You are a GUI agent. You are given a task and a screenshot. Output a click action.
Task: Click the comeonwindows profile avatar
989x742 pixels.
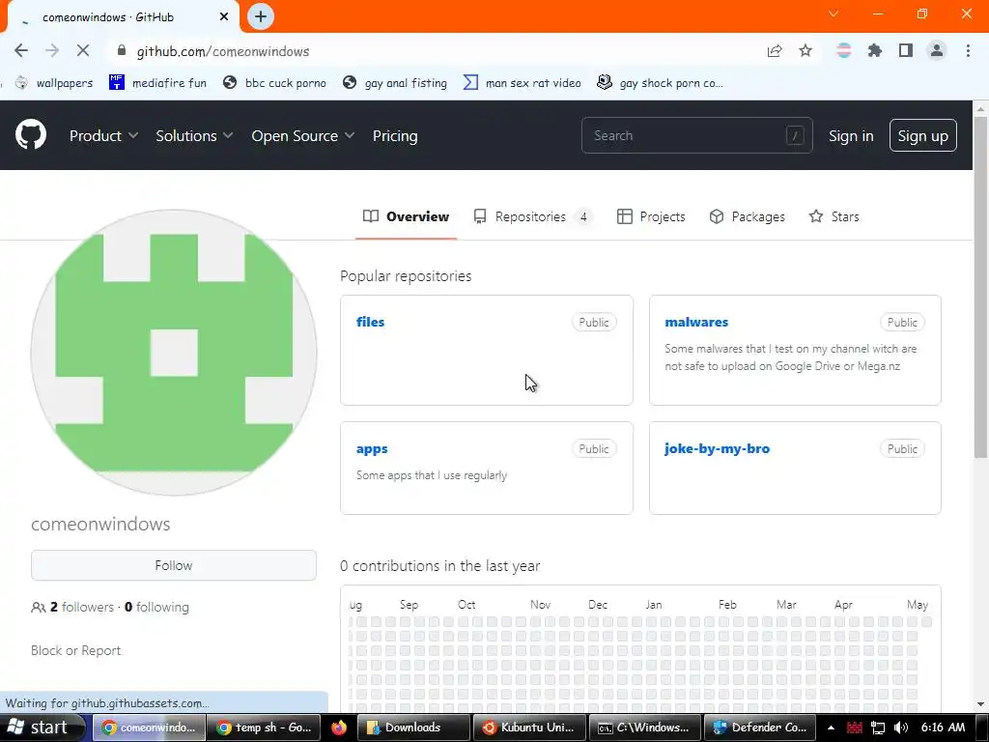click(174, 353)
